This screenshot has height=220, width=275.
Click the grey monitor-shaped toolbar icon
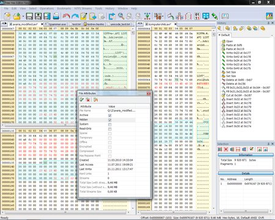[225, 16]
